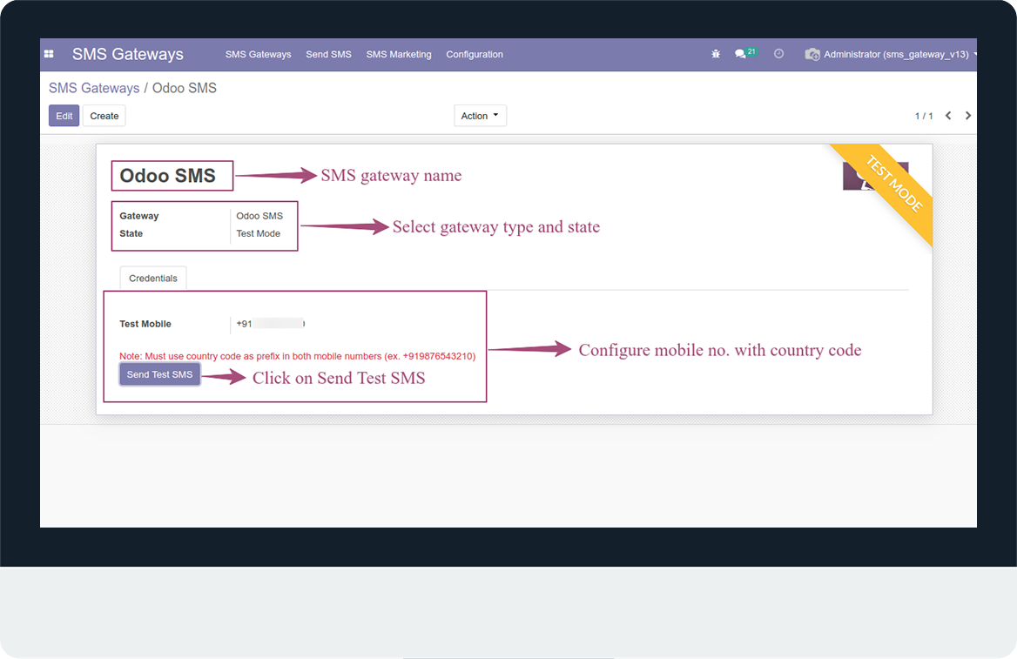Click the Odoo SMS gateway name heading

tap(167, 176)
